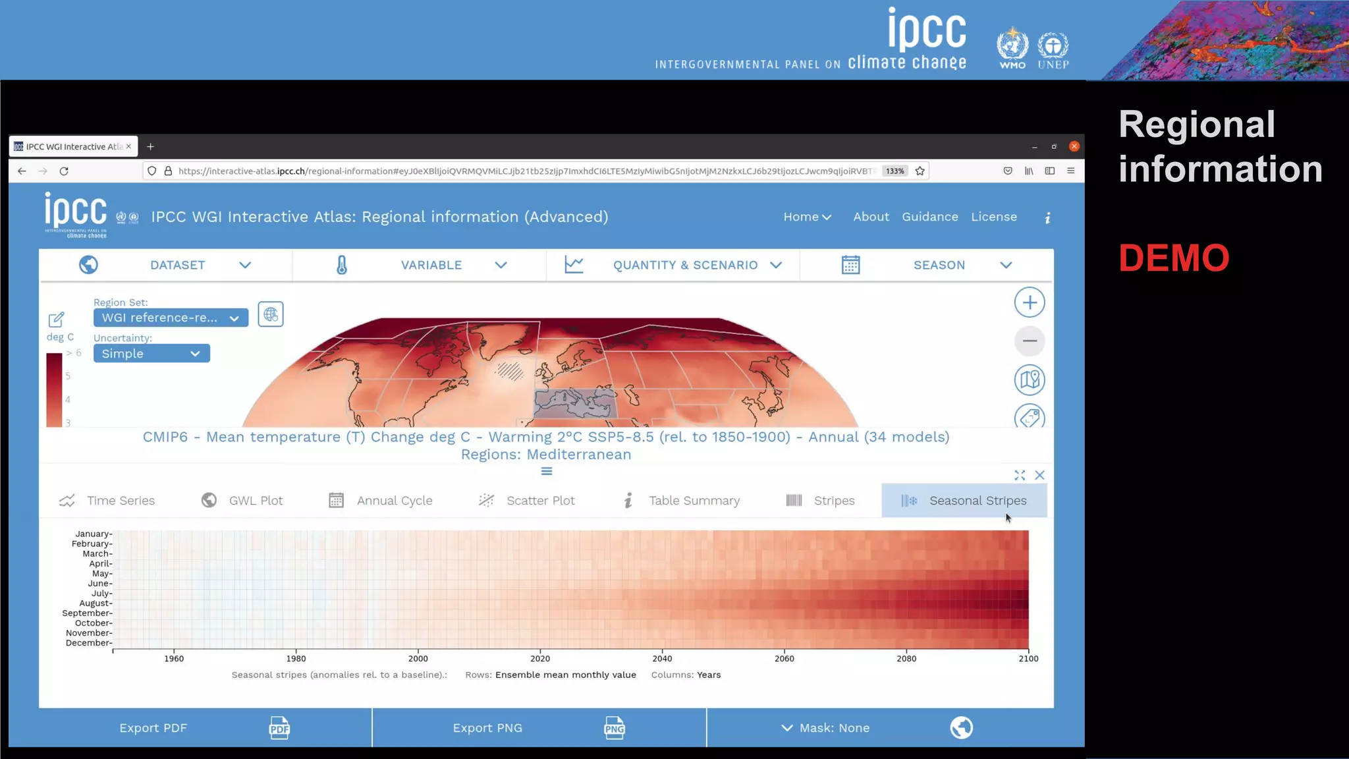Image resolution: width=1349 pixels, height=759 pixels.
Task: Click the July 2100 stripe cell
Action: click(x=1025, y=594)
